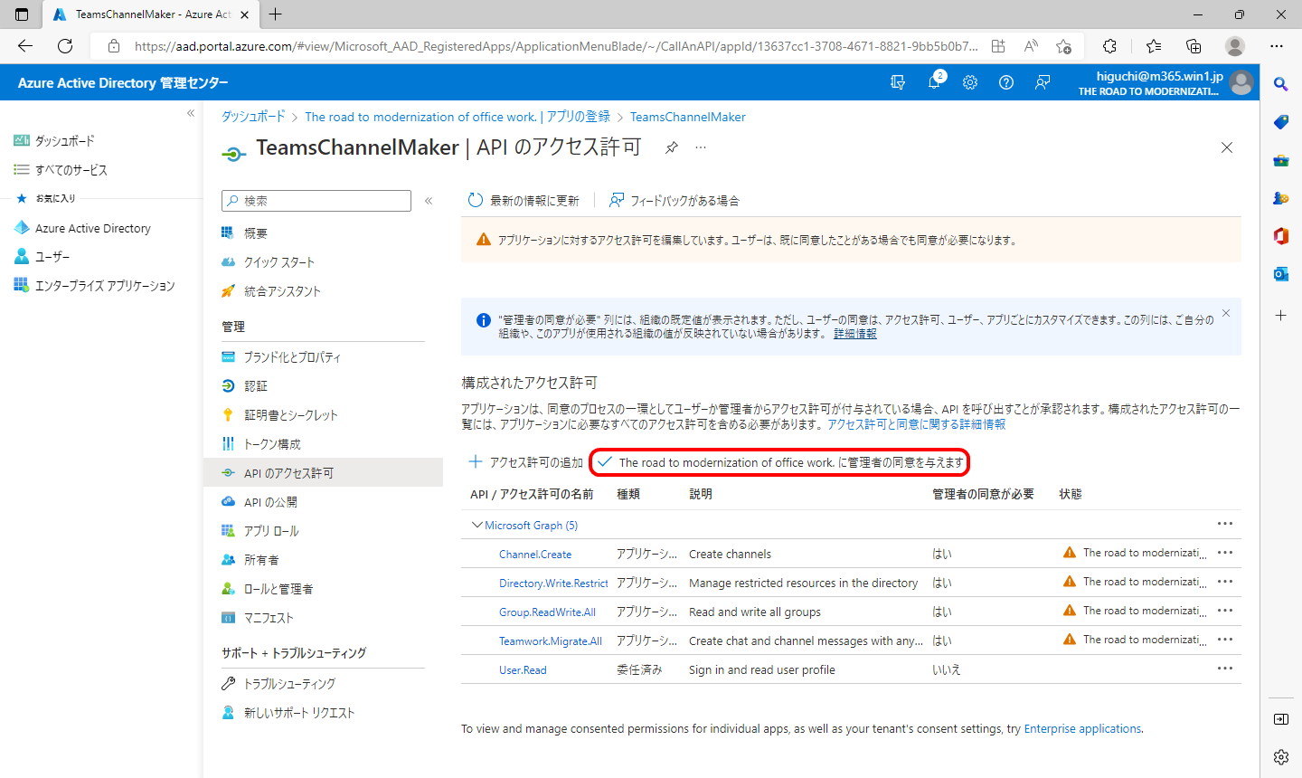Image resolution: width=1302 pixels, height=778 pixels.
Task: Open the Teamwork.Migrate.All permission
Action: pyautogui.click(x=551, y=641)
